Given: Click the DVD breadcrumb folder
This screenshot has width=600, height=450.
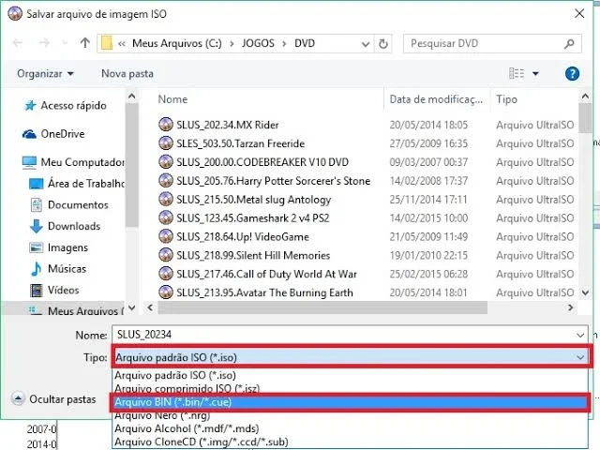Looking at the screenshot, I should (x=305, y=44).
